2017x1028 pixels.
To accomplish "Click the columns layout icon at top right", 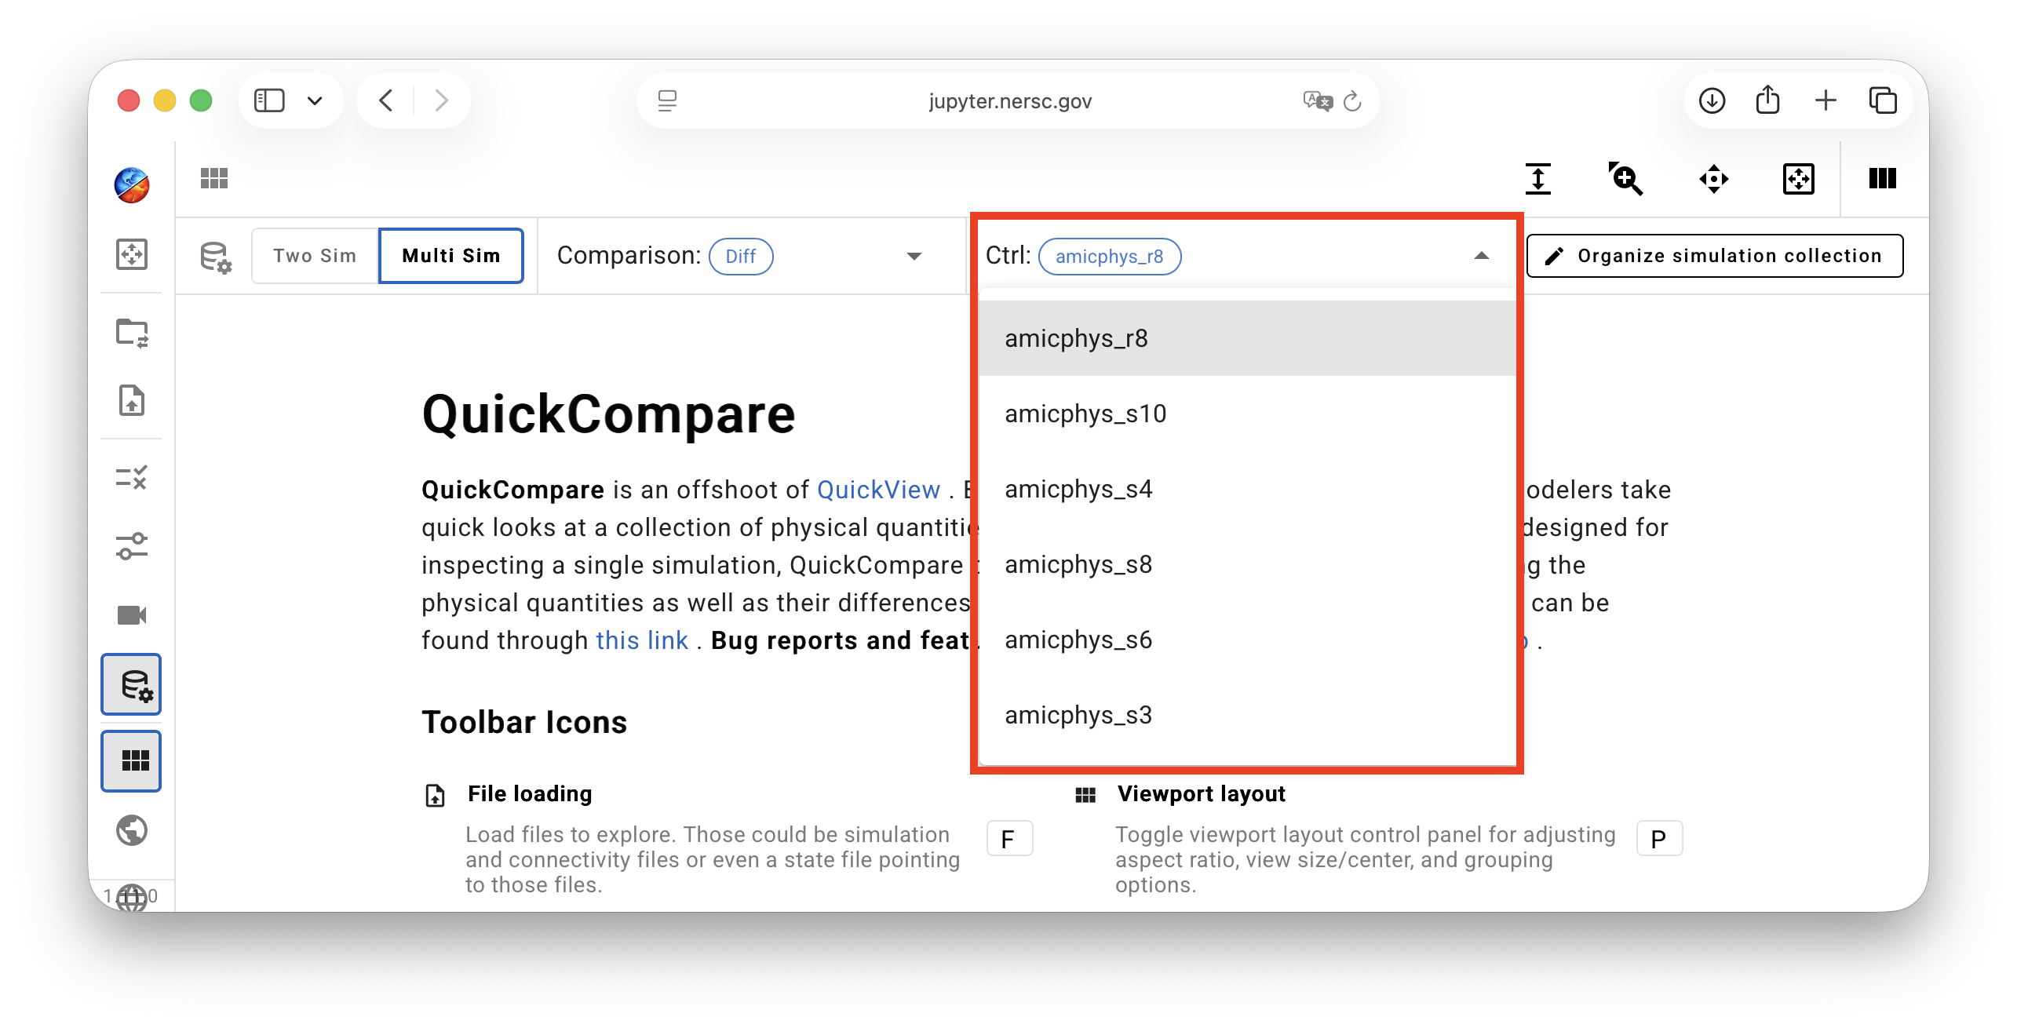I will 1882,179.
